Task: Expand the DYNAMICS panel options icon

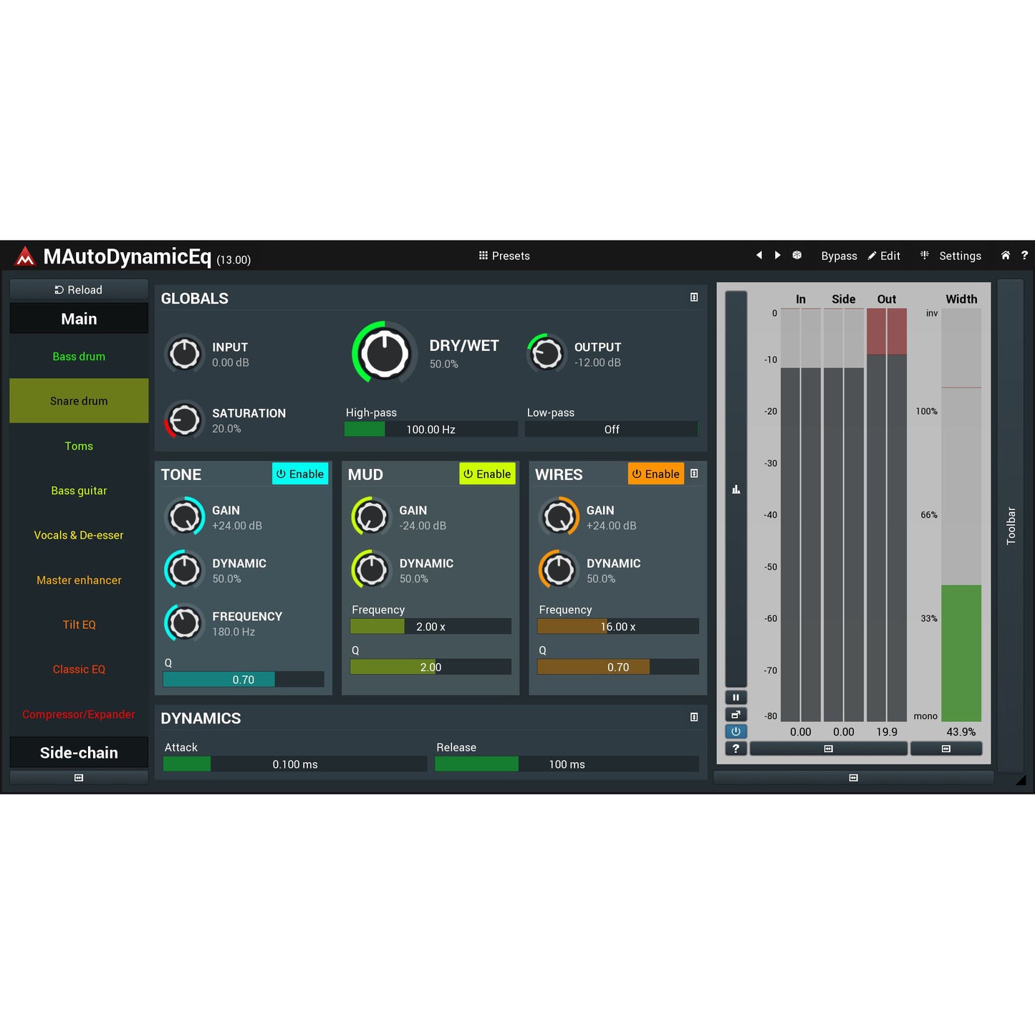Action: click(694, 717)
